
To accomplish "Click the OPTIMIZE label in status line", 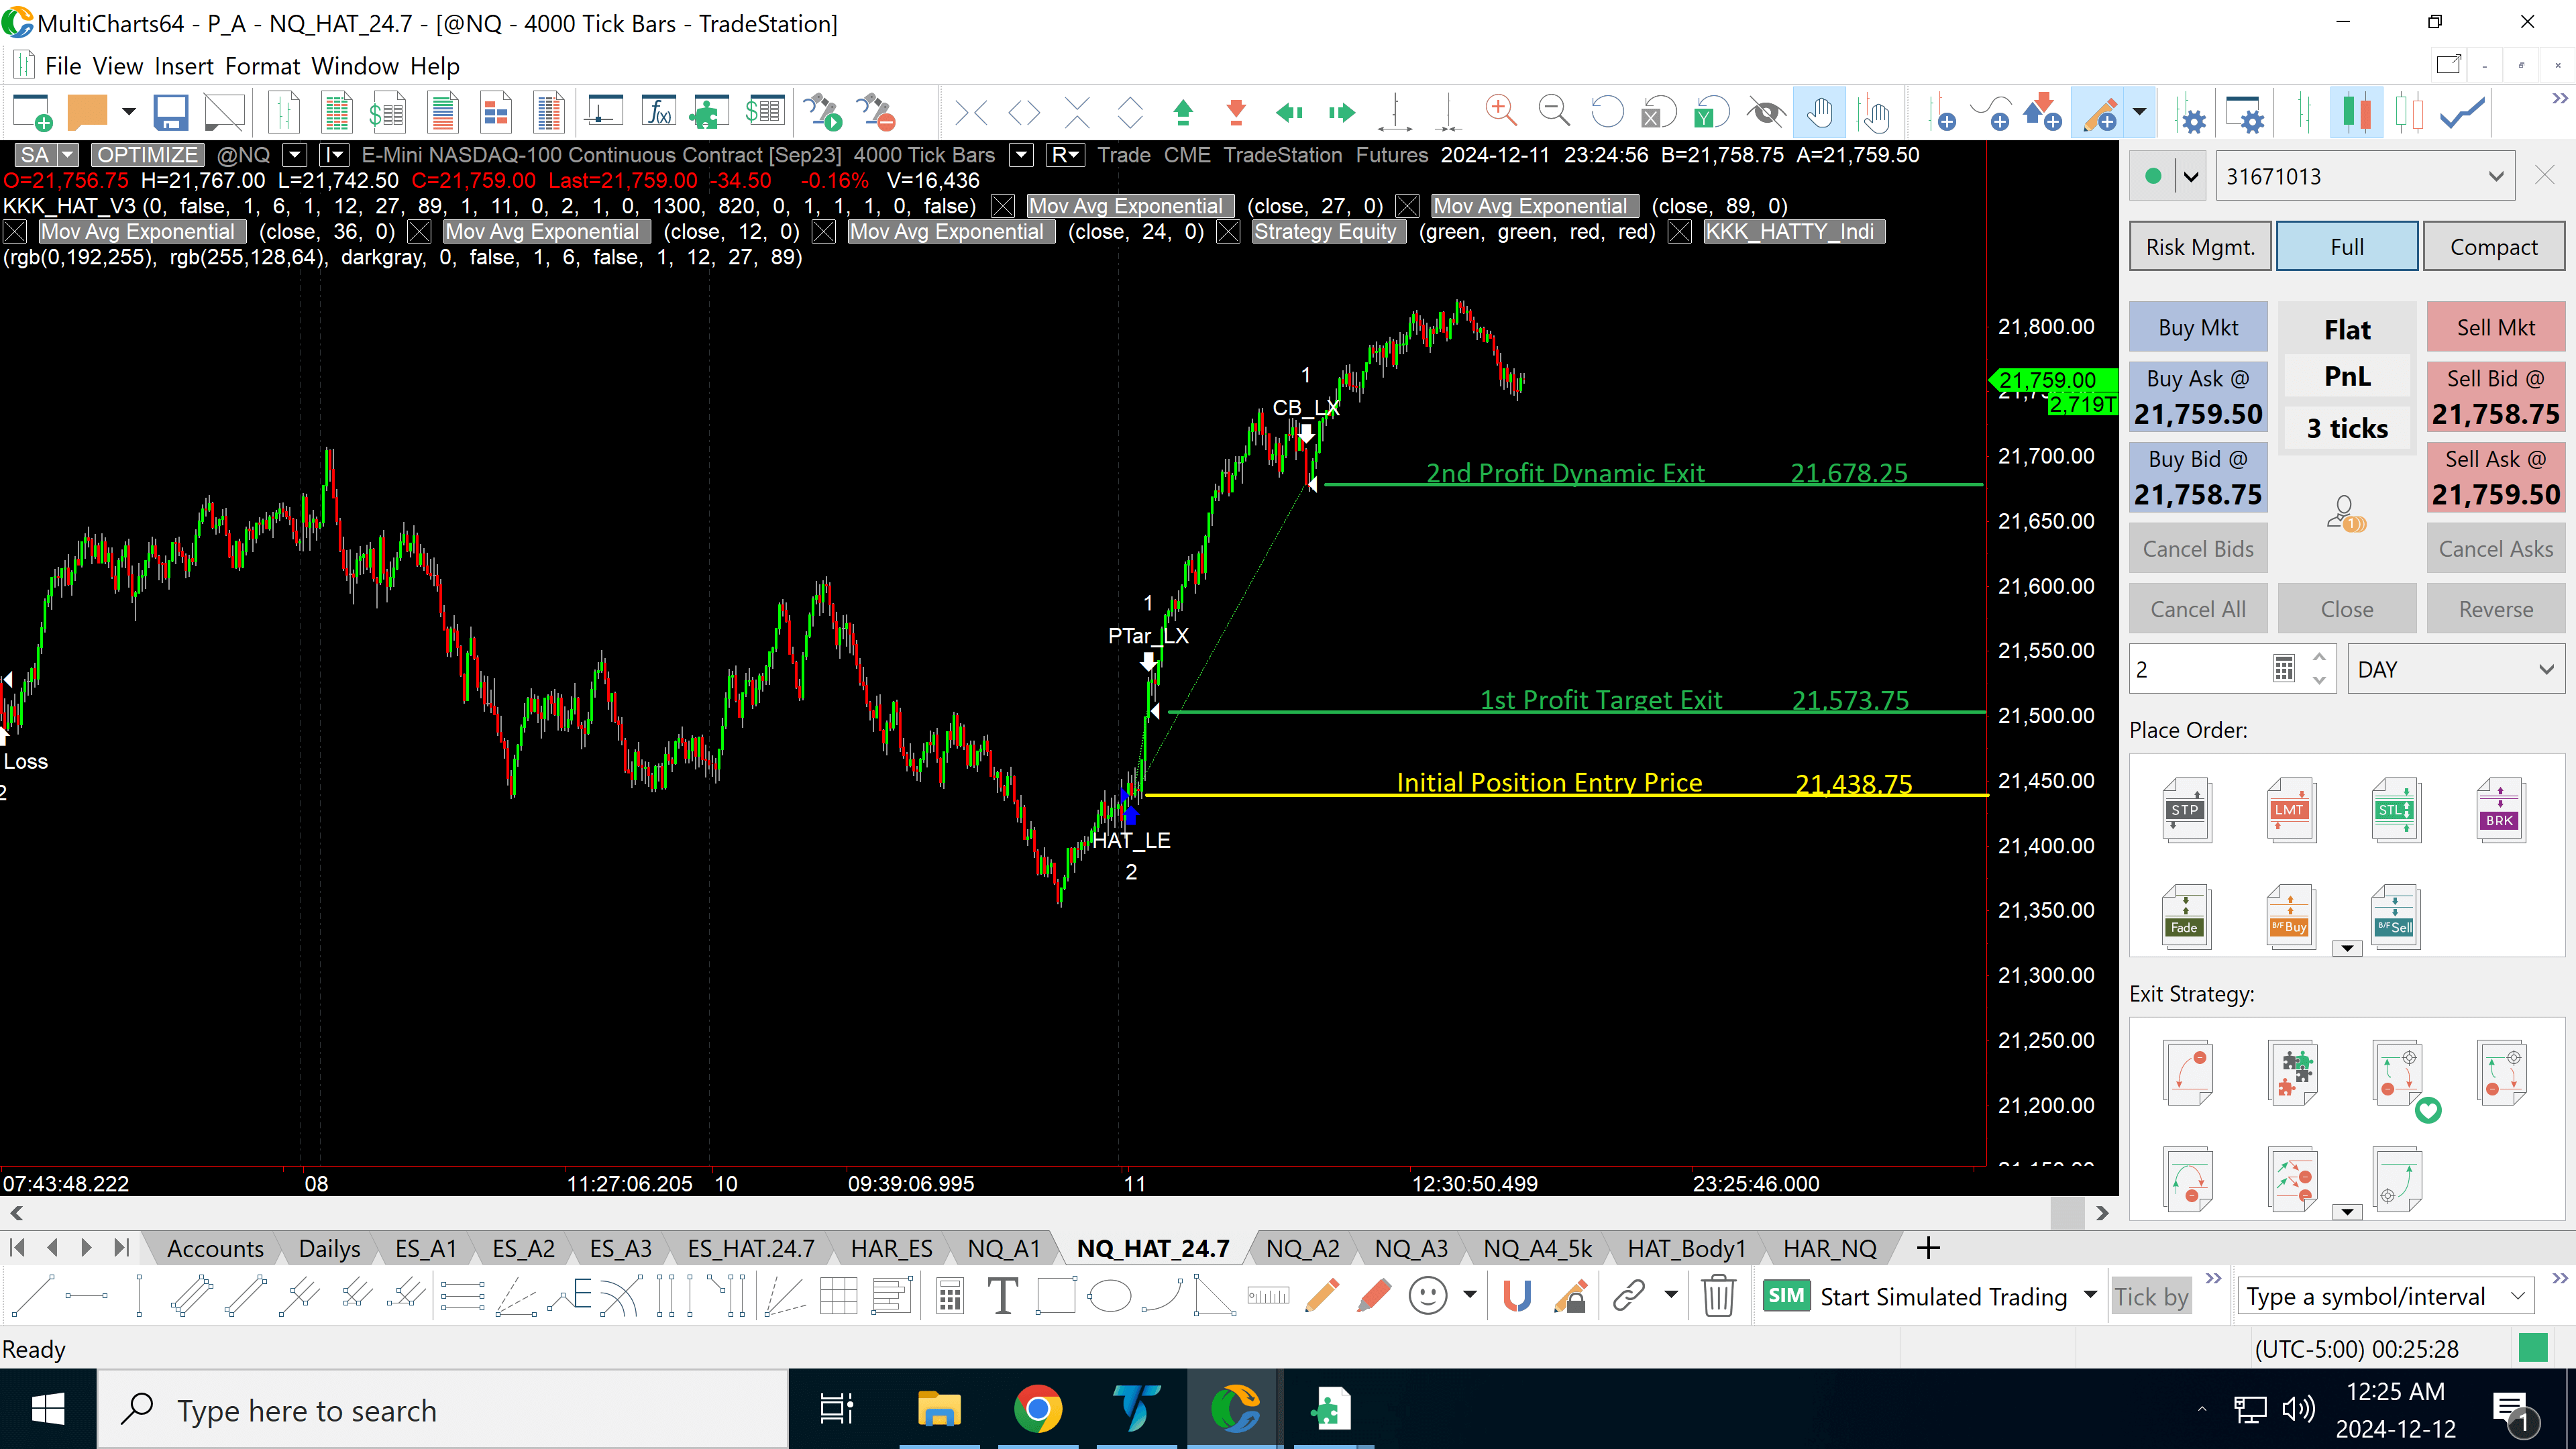I will tap(148, 155).
